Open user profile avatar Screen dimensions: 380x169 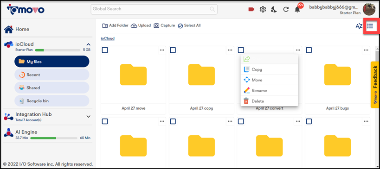(369, 9)
